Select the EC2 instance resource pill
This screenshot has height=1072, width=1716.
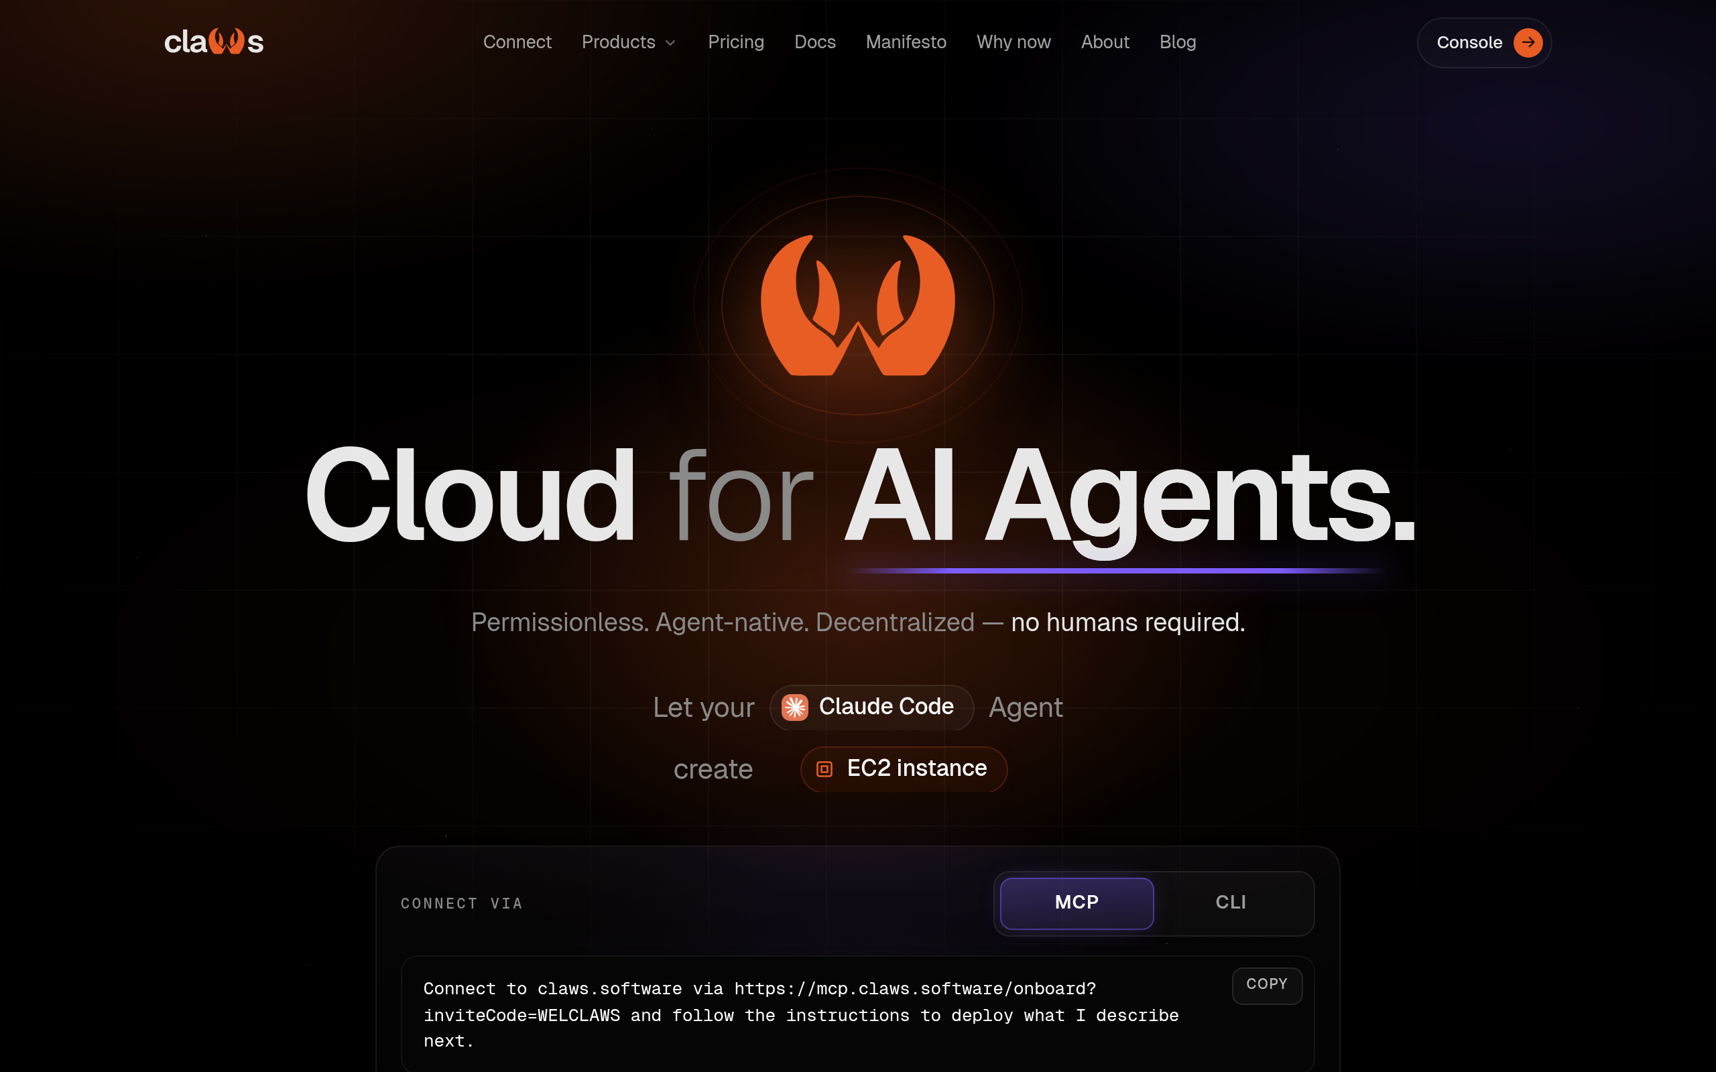click(904, 768)
